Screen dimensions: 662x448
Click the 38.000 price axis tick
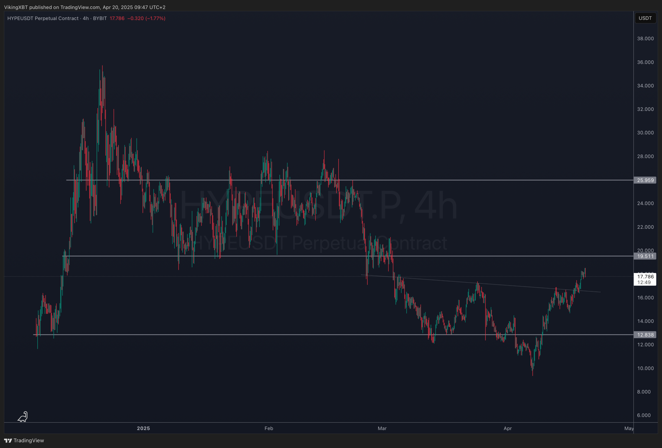tap(645, 38)
